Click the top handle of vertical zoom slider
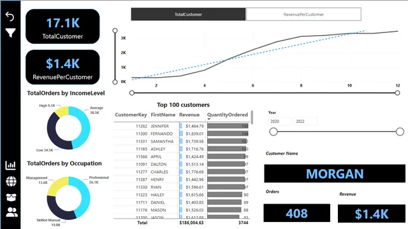Screen dimensions: 408x229 click(x=115, y=31)
